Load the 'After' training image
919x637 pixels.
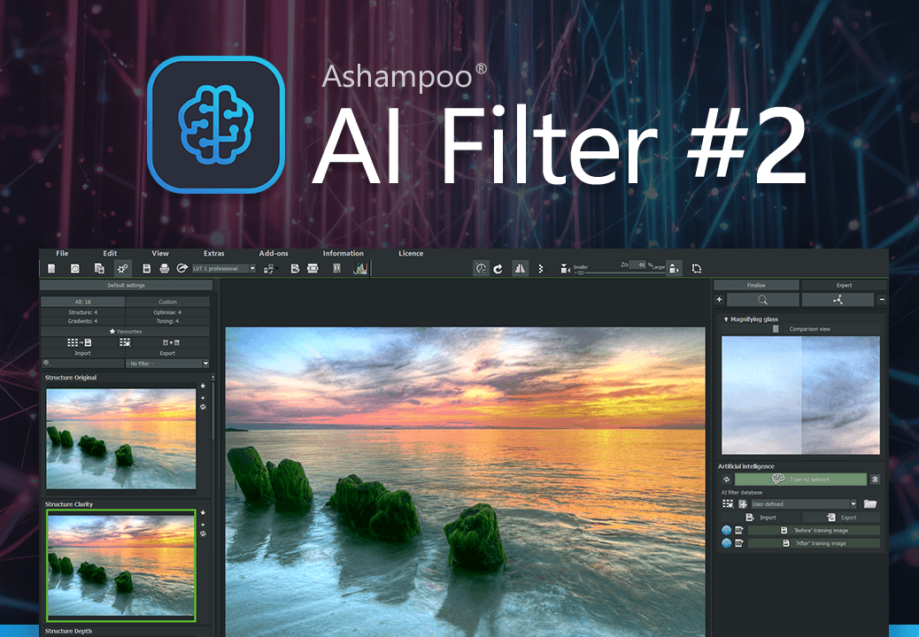pos(815,543)
